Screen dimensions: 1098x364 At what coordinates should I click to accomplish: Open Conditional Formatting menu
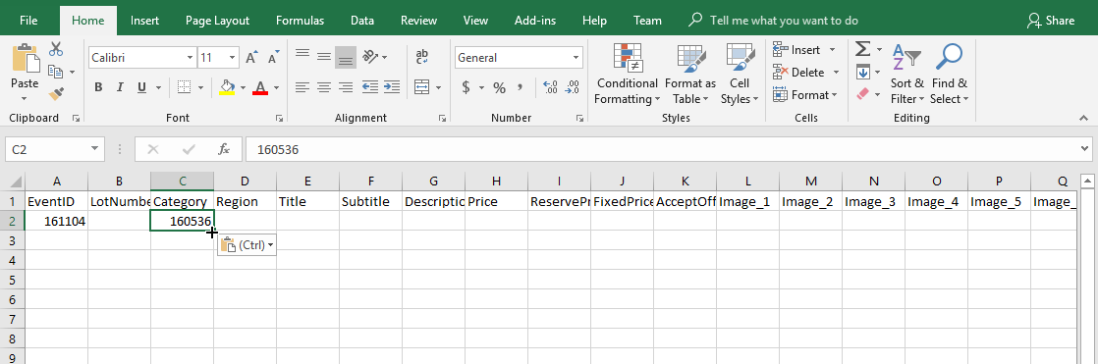pyautogui.click(x=628, y=74)
